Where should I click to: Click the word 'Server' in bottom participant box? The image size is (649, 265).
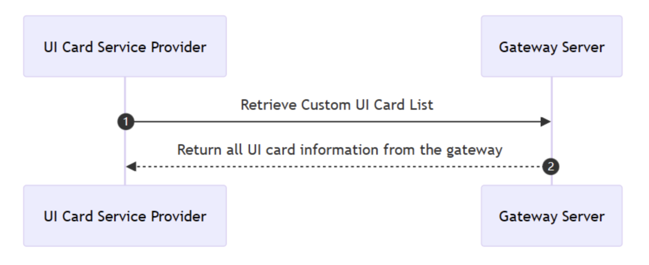[583, 217]
